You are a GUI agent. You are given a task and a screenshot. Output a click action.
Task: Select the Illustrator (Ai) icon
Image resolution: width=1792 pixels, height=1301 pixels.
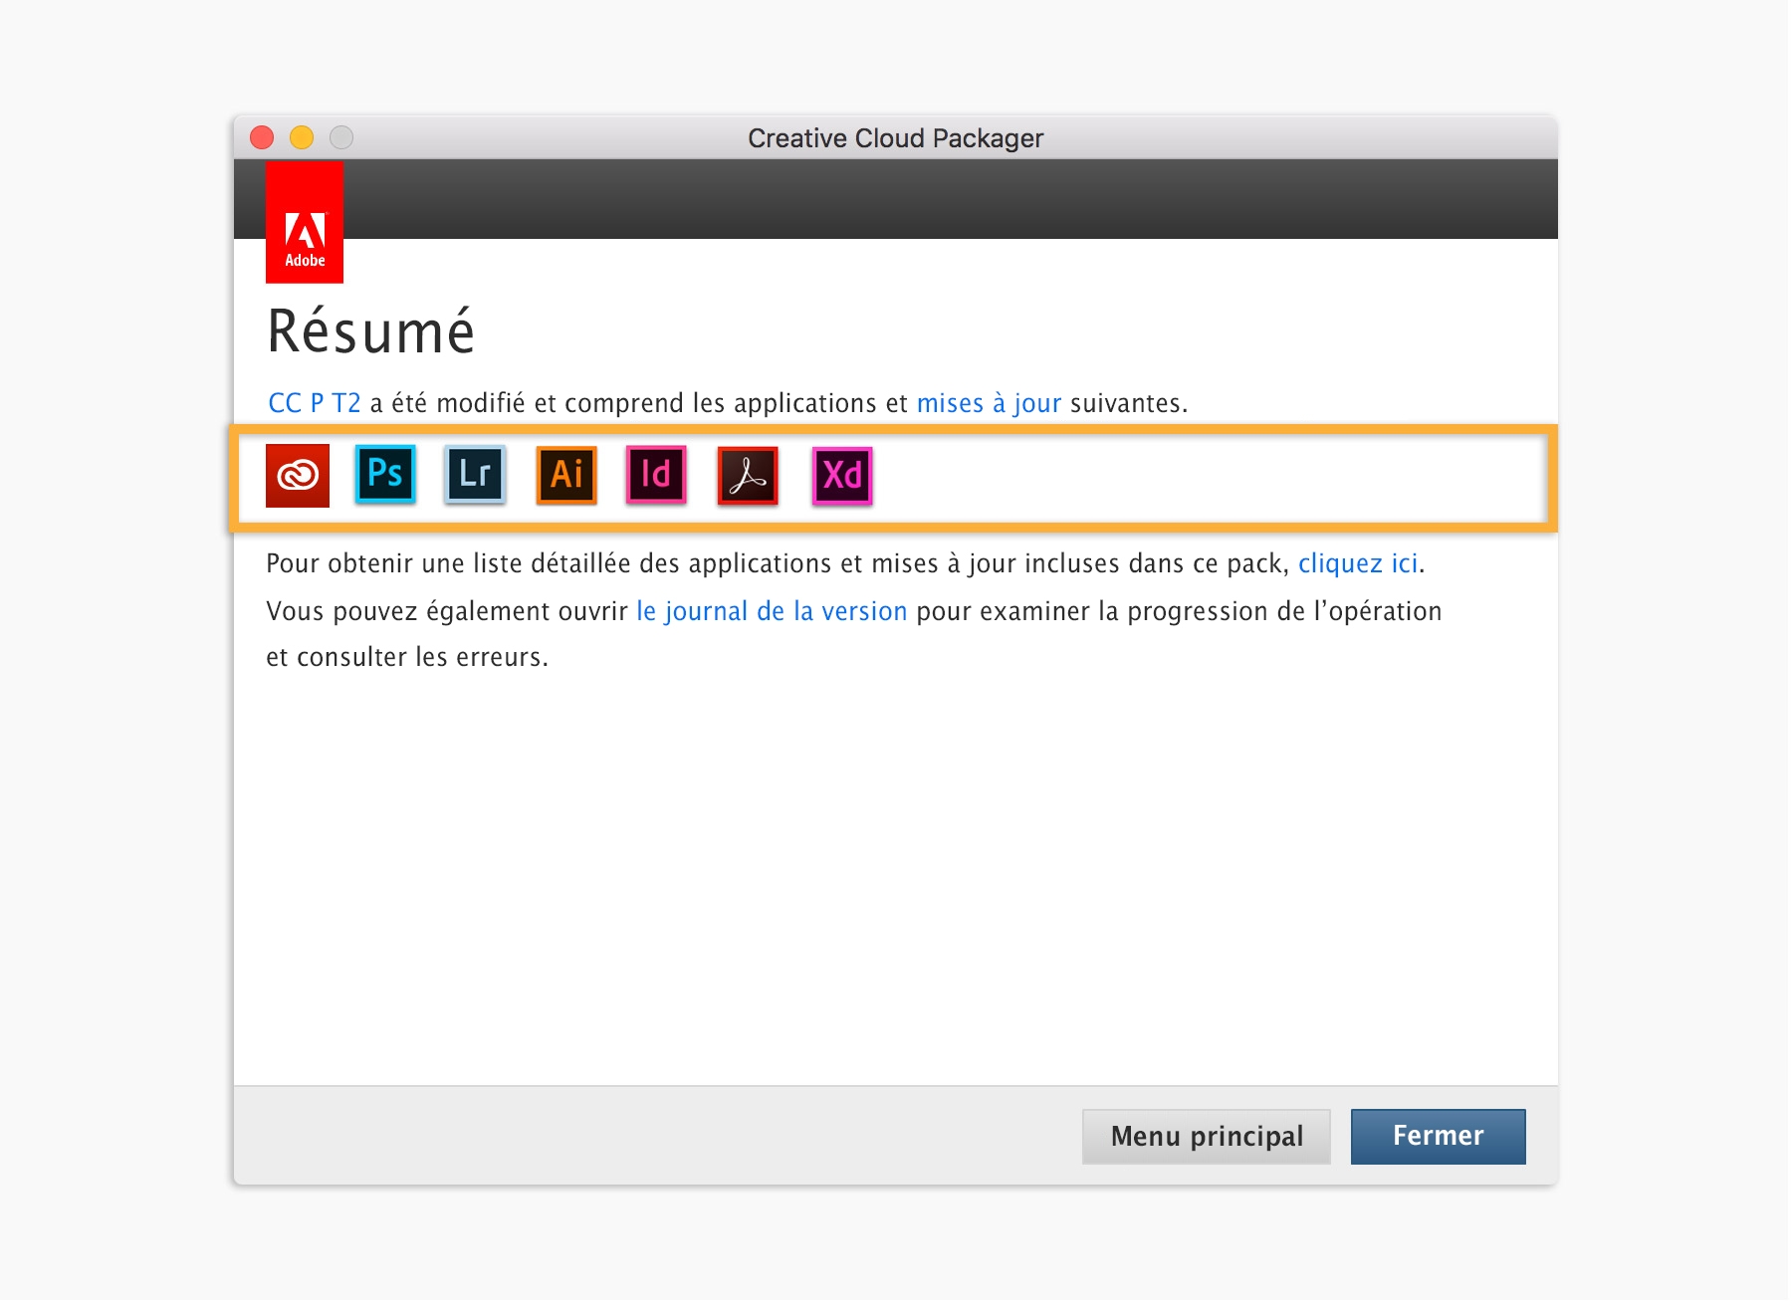coord(566,475)
